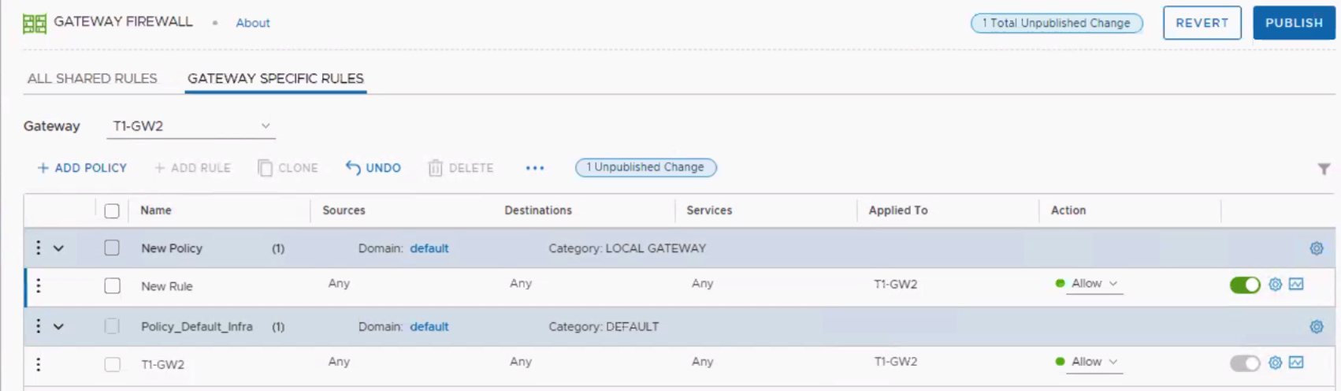The width and height of the screenshot is (1341, 391).
Task: Click the Revert button
Action: pos(1202,23)
